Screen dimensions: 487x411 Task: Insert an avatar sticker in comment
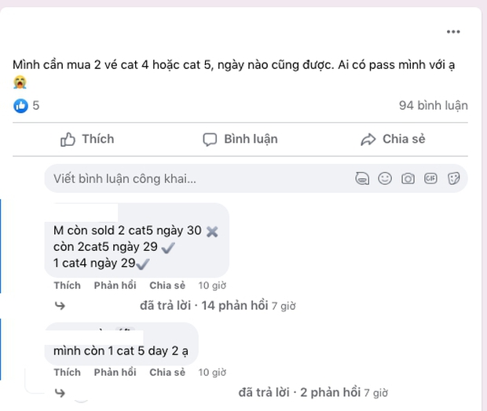point(361,179)
